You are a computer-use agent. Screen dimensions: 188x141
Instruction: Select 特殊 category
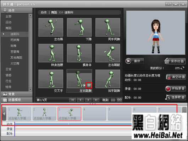(9, 87)
